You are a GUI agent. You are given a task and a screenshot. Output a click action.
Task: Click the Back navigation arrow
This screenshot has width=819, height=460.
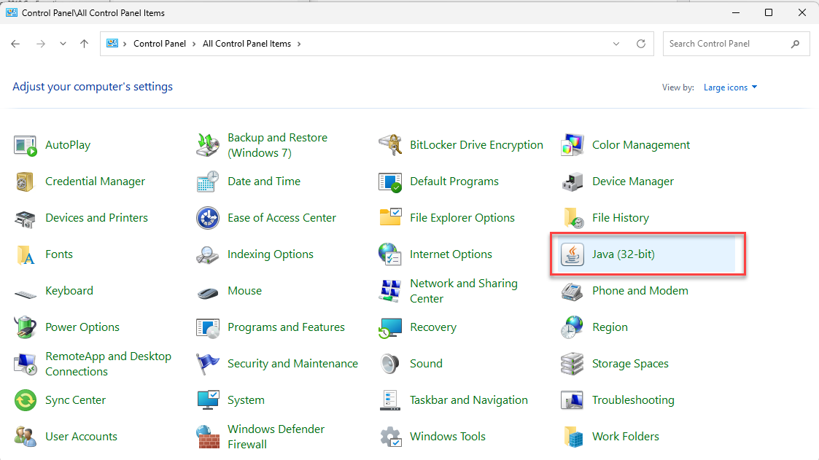[15, 44]
